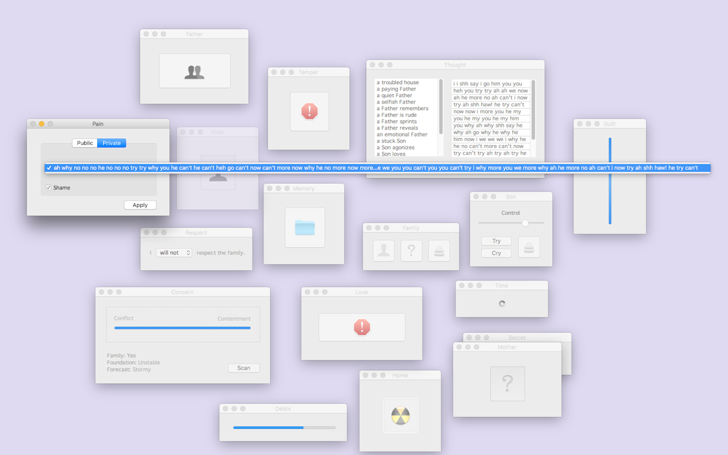Click the people icon in Father window

[x=195, y=72]
